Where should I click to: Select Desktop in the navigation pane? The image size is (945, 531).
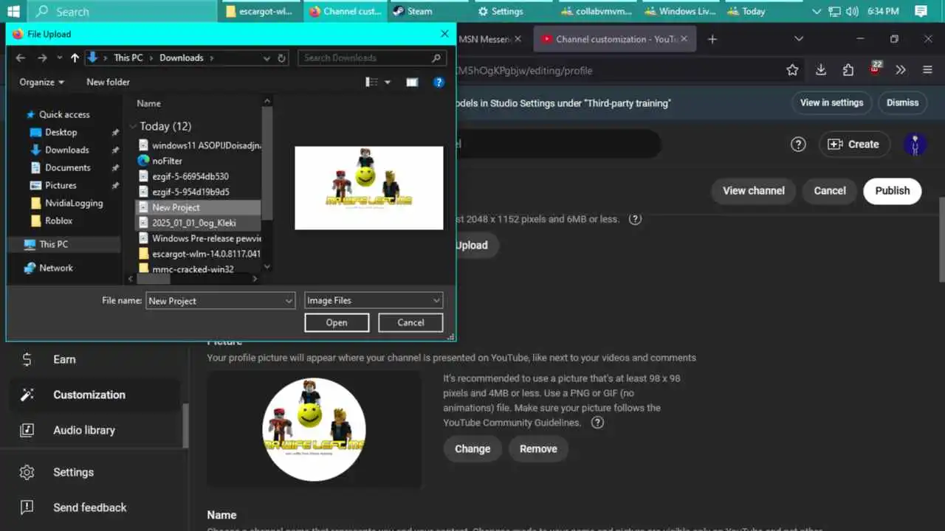[x=61, y=132]
